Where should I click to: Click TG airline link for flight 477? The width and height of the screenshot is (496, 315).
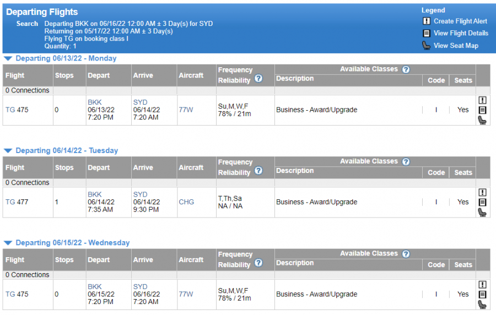[10, 202]
